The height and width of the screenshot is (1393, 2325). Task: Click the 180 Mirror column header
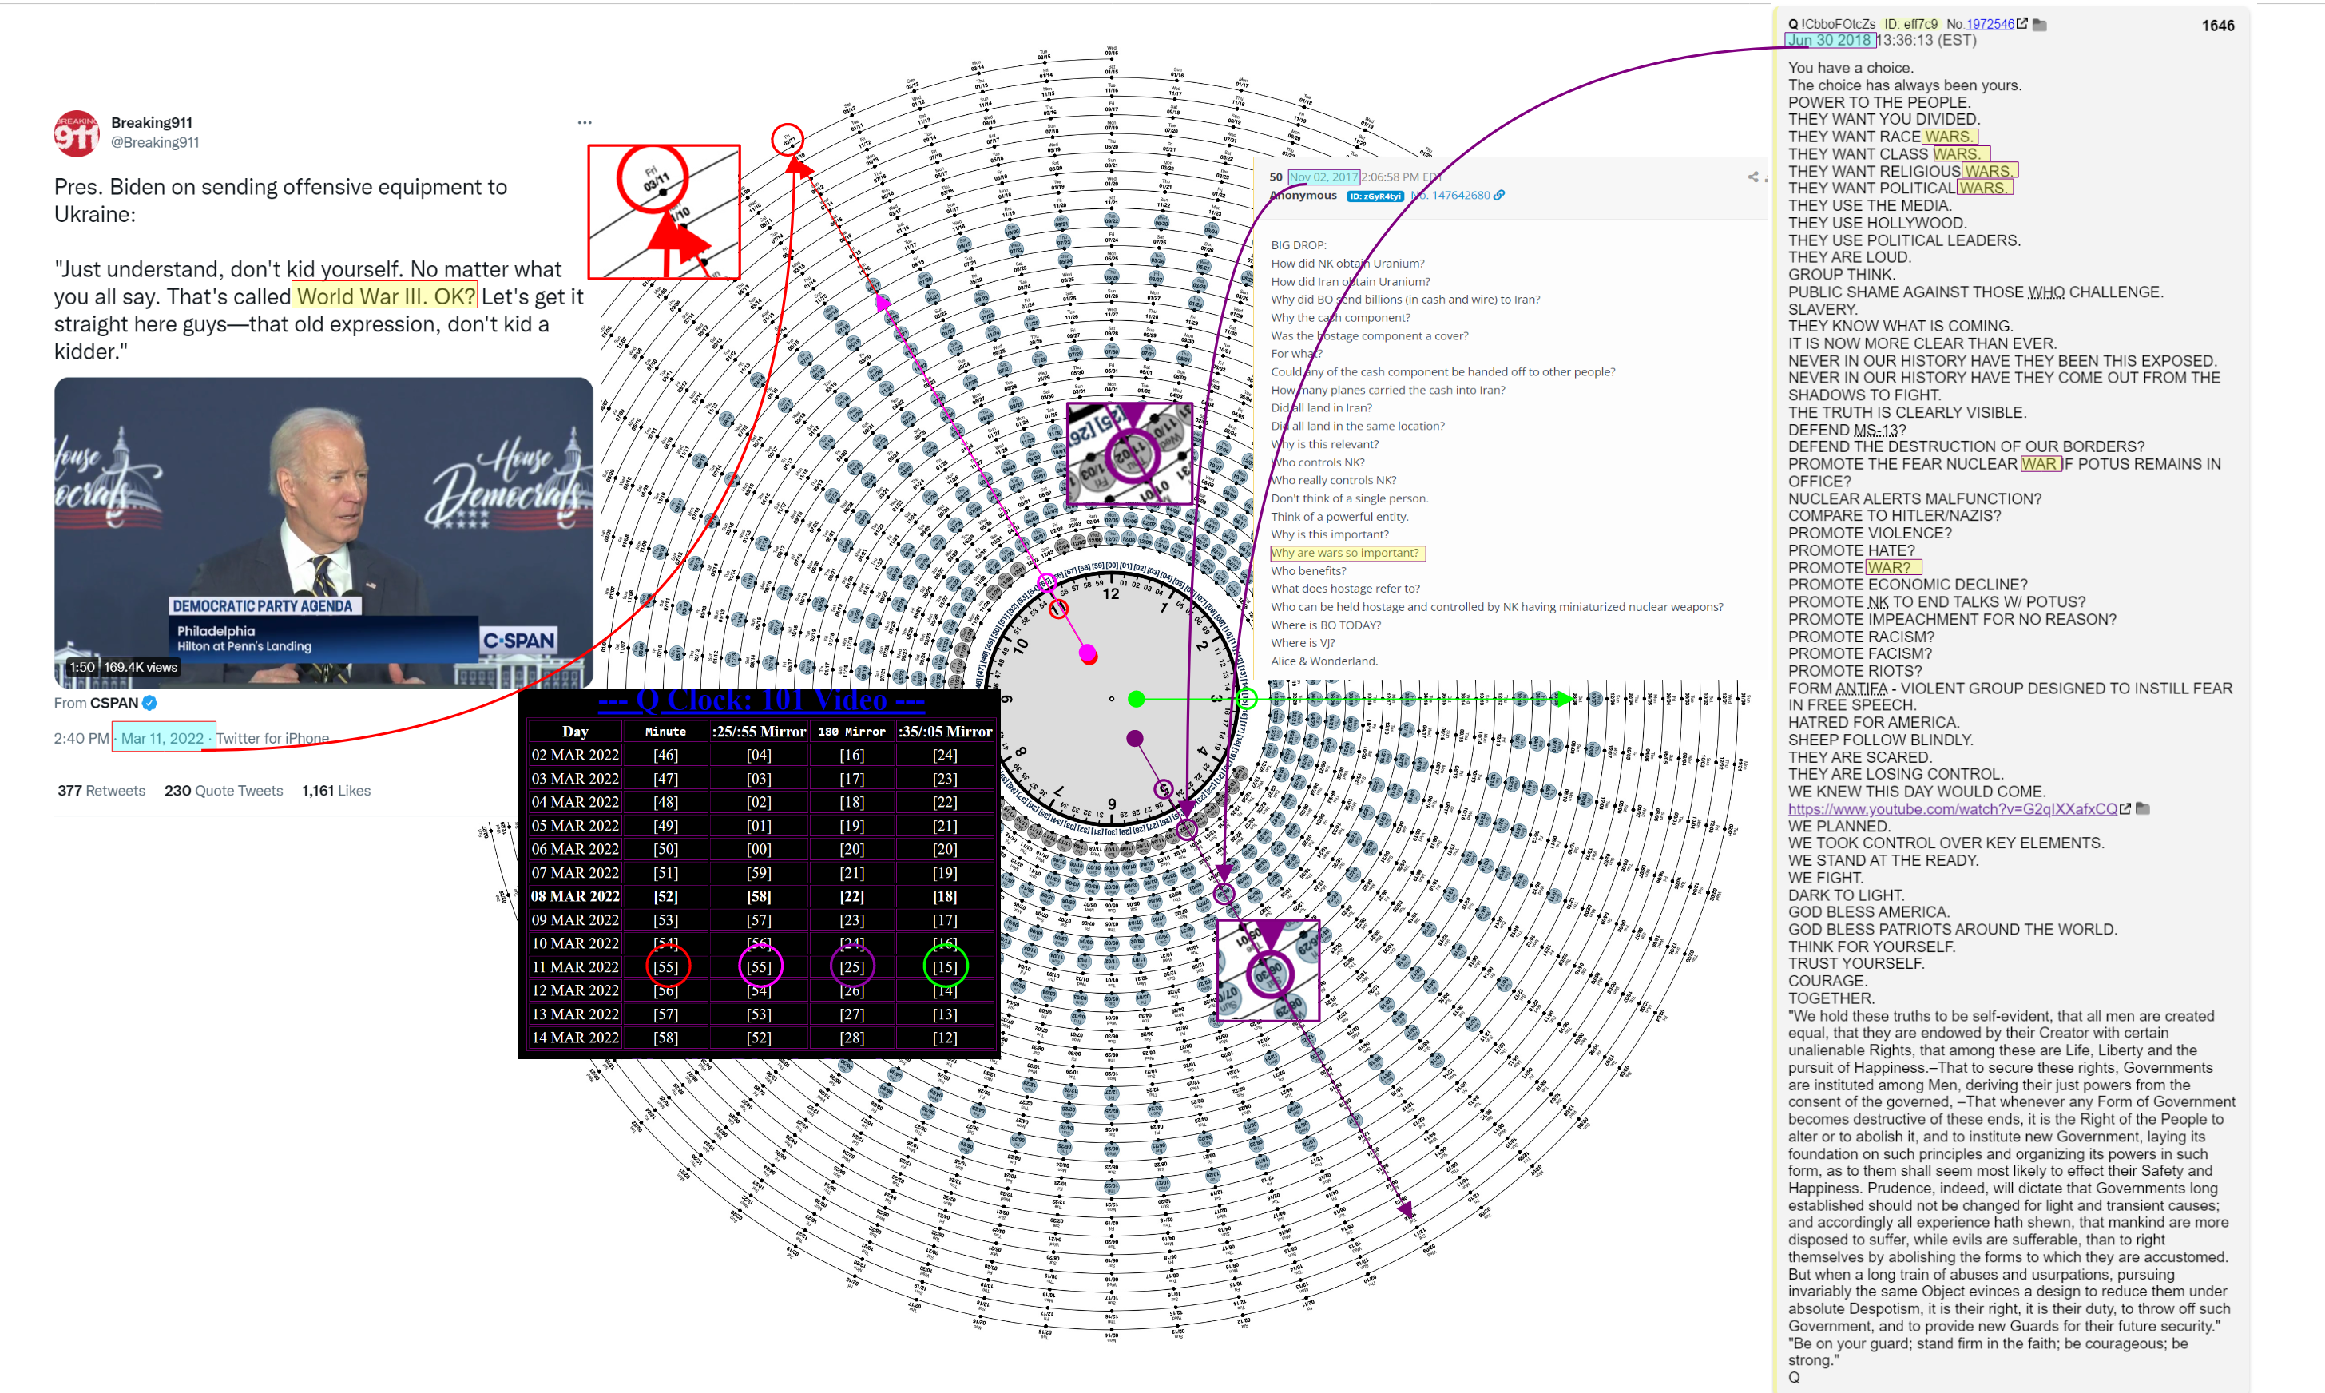coord(851,731)
